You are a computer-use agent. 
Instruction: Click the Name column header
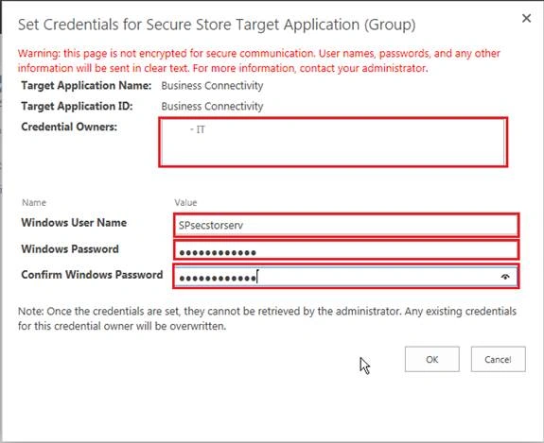click(34, 202)
